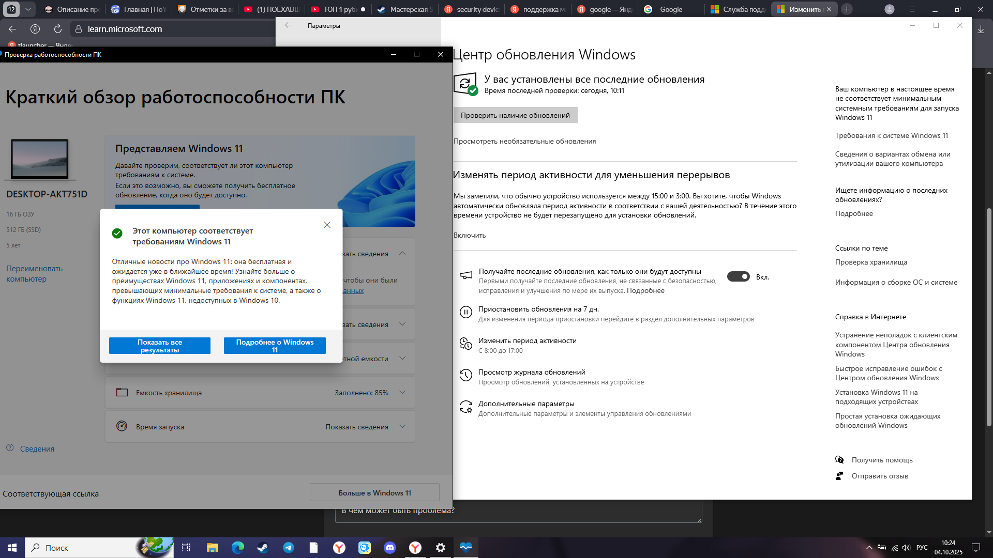Viewport: 993px width, 558px height.
Task: Open Steam from the taskbar
Action: pos(263,548)
